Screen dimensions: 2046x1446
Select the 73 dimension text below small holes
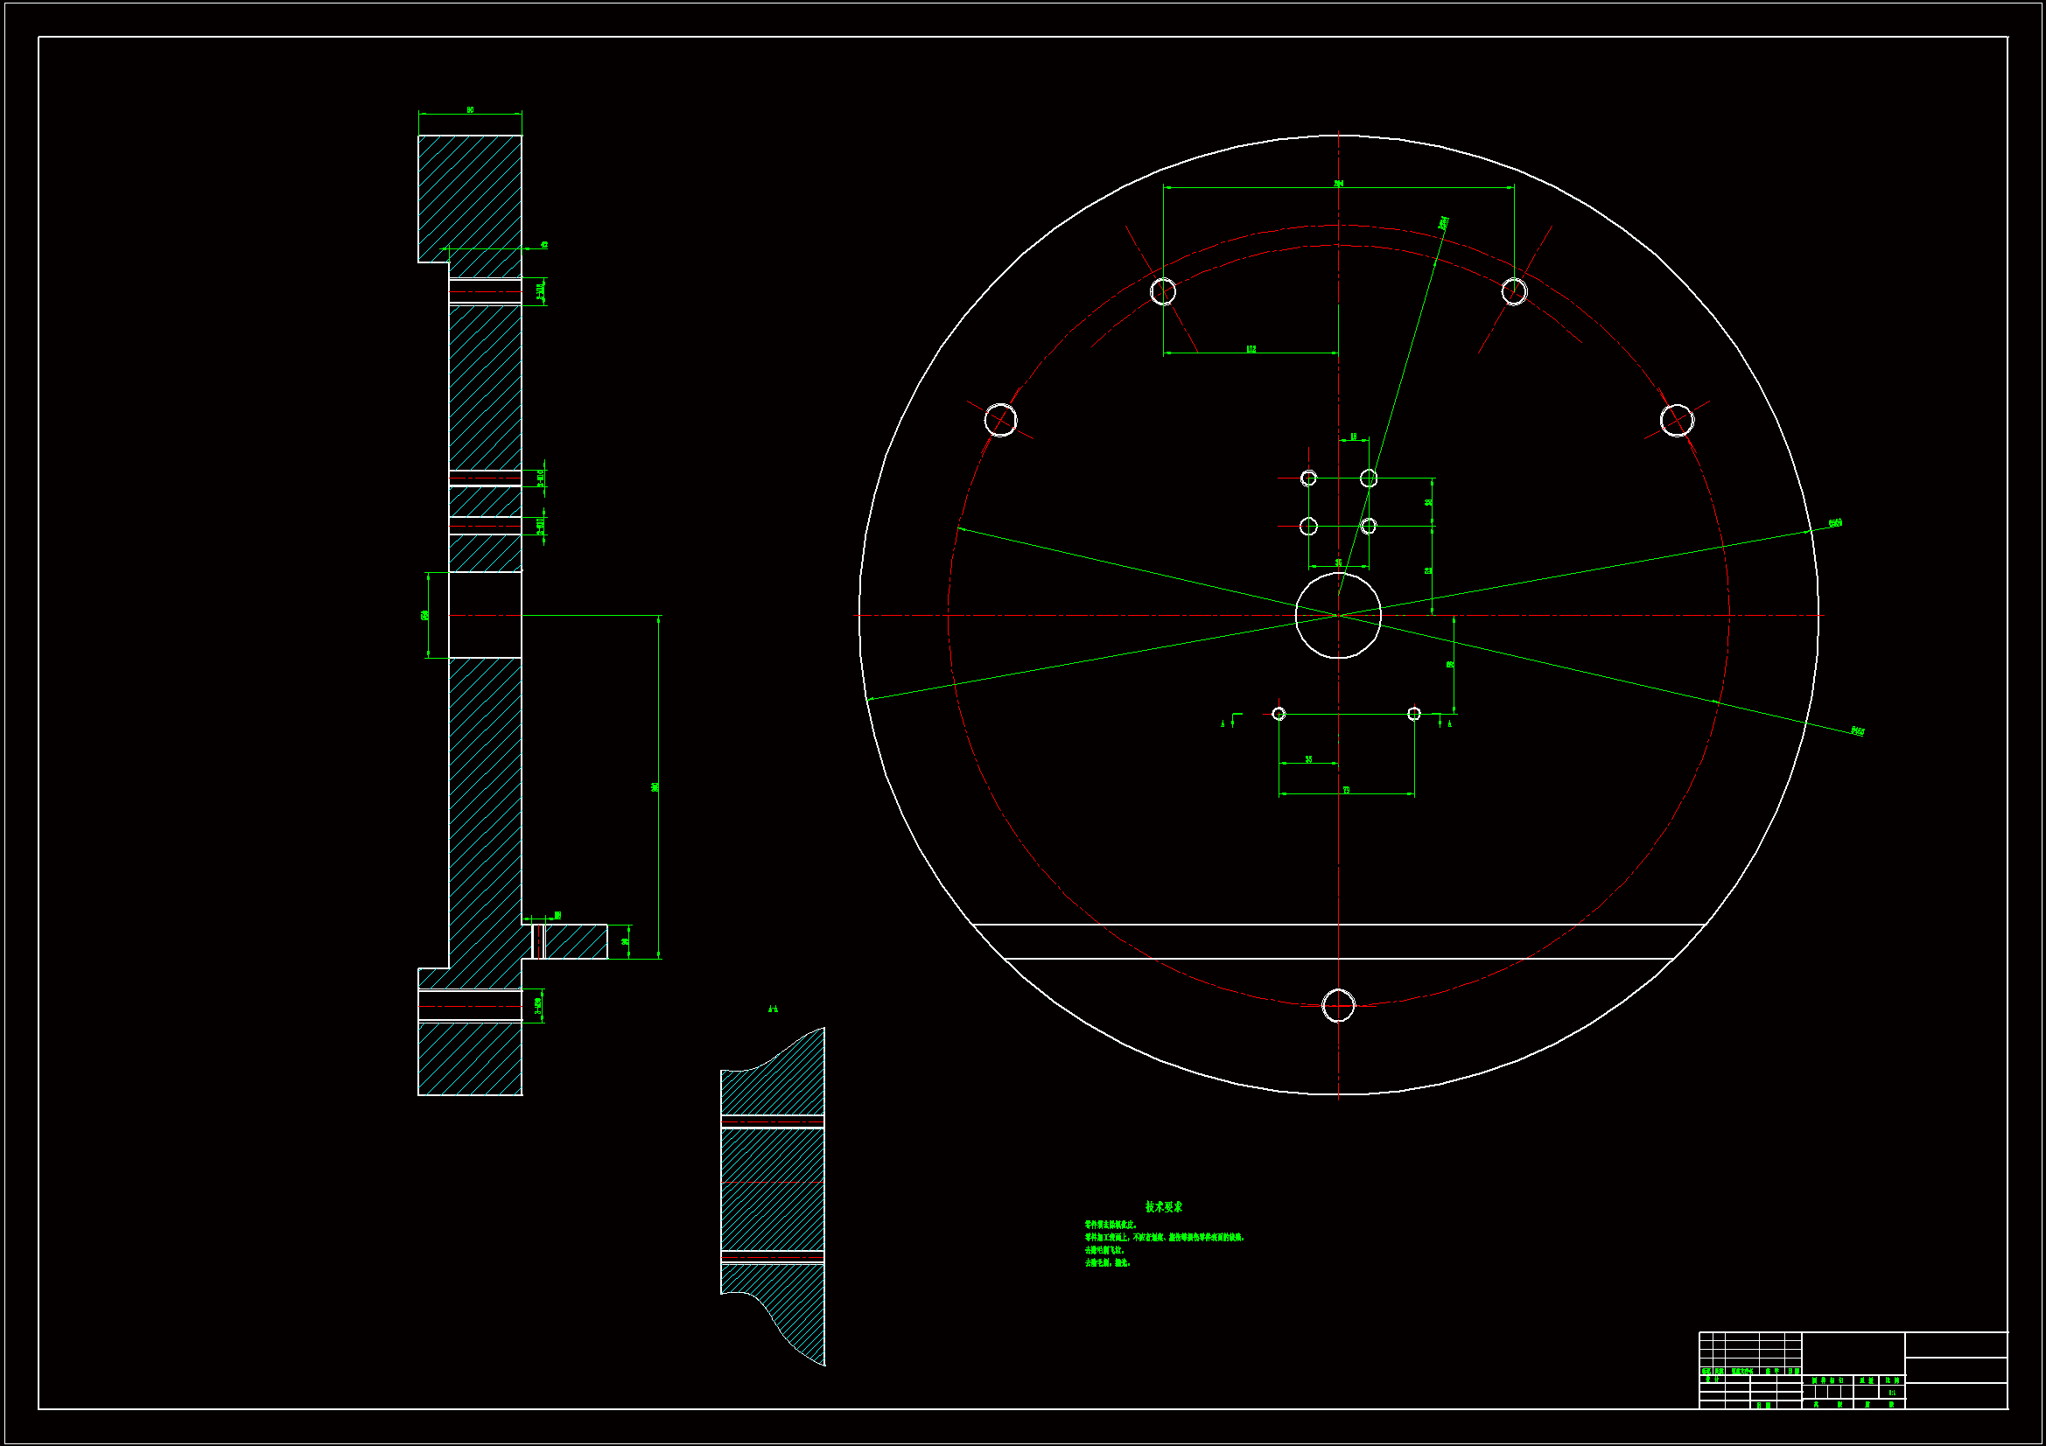1346,790
